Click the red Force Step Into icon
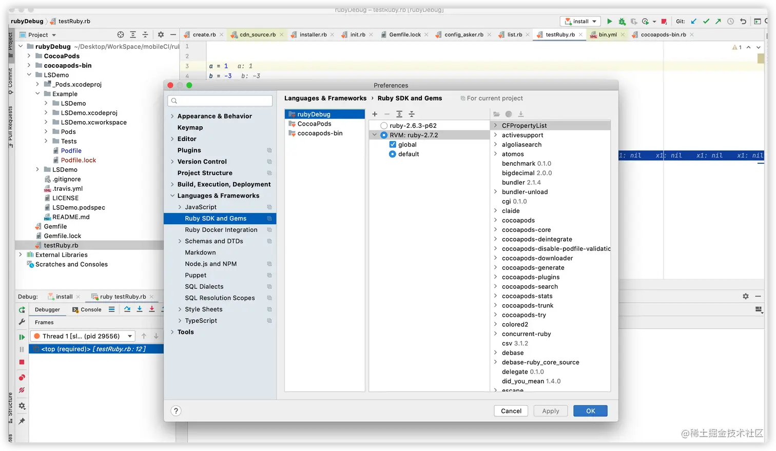The width and height of the screenshot is (776, 451). 152,309
